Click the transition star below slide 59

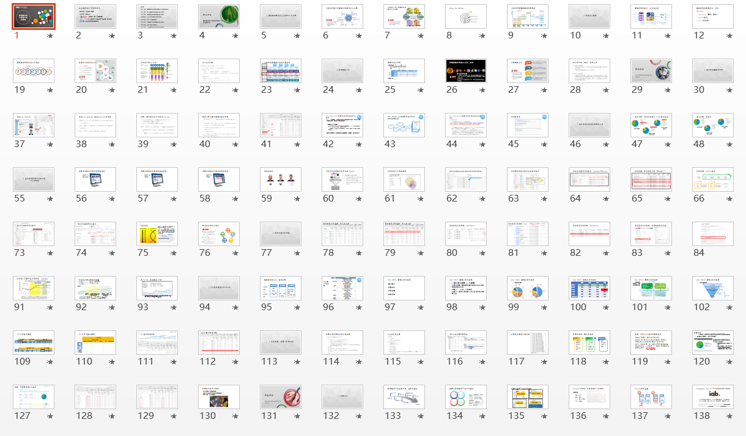297,199
